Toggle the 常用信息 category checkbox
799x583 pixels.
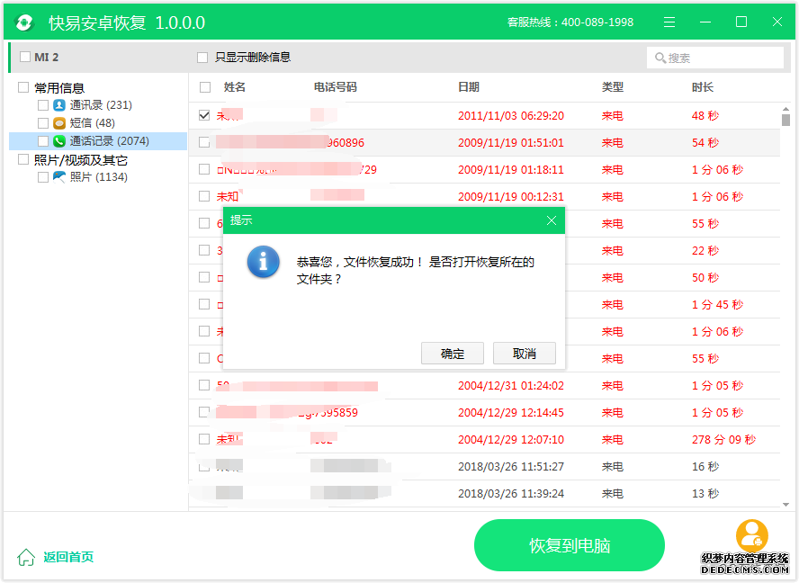[23, 87]
